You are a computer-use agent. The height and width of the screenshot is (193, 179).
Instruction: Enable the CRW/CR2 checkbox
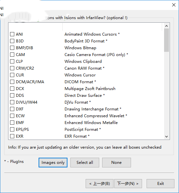point(12,68)
